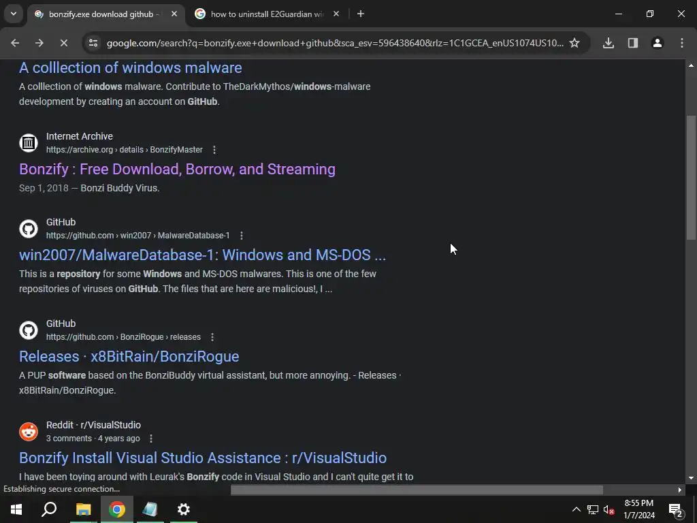This screenshot has height=523, width=697.
Task: Click the Internet Archive site name
Action: click(x=80, y=136)
